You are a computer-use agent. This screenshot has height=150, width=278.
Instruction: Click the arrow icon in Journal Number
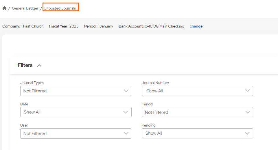(248, 91)
